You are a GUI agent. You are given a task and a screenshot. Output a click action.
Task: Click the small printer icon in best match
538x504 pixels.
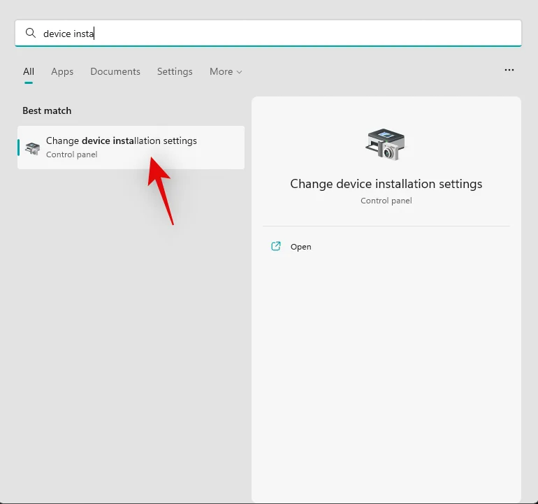coord(32,147)
